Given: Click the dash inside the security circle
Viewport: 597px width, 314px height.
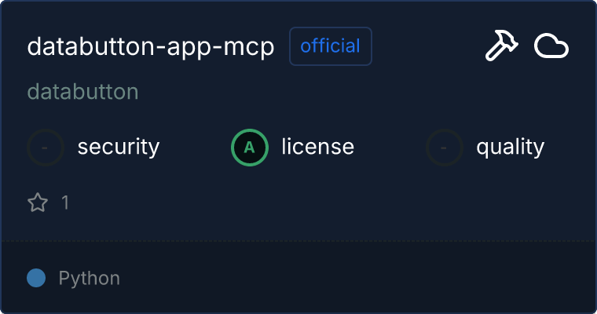Looking at the screenshot, I should tap(46, 148).
